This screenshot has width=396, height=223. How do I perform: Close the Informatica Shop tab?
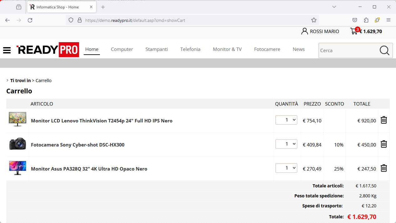coord(91,7)
